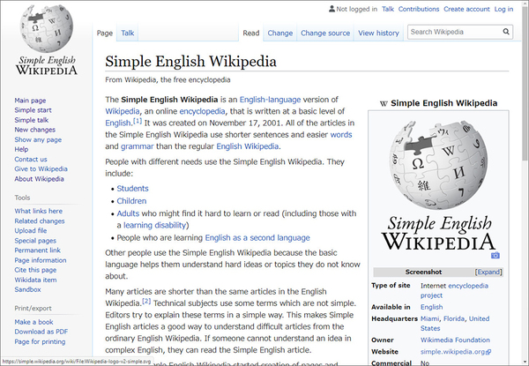Open the user Talk link at top
Viewport: 529px width, 366px height.
click(388, 9)
